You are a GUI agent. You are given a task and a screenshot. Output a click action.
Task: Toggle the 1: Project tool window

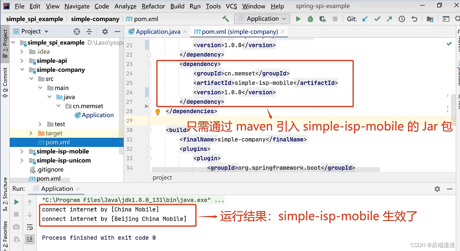click(x=5, y=44)
